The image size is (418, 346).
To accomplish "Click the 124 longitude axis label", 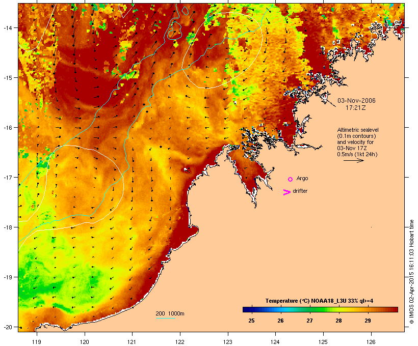I will tap(275, 342).
